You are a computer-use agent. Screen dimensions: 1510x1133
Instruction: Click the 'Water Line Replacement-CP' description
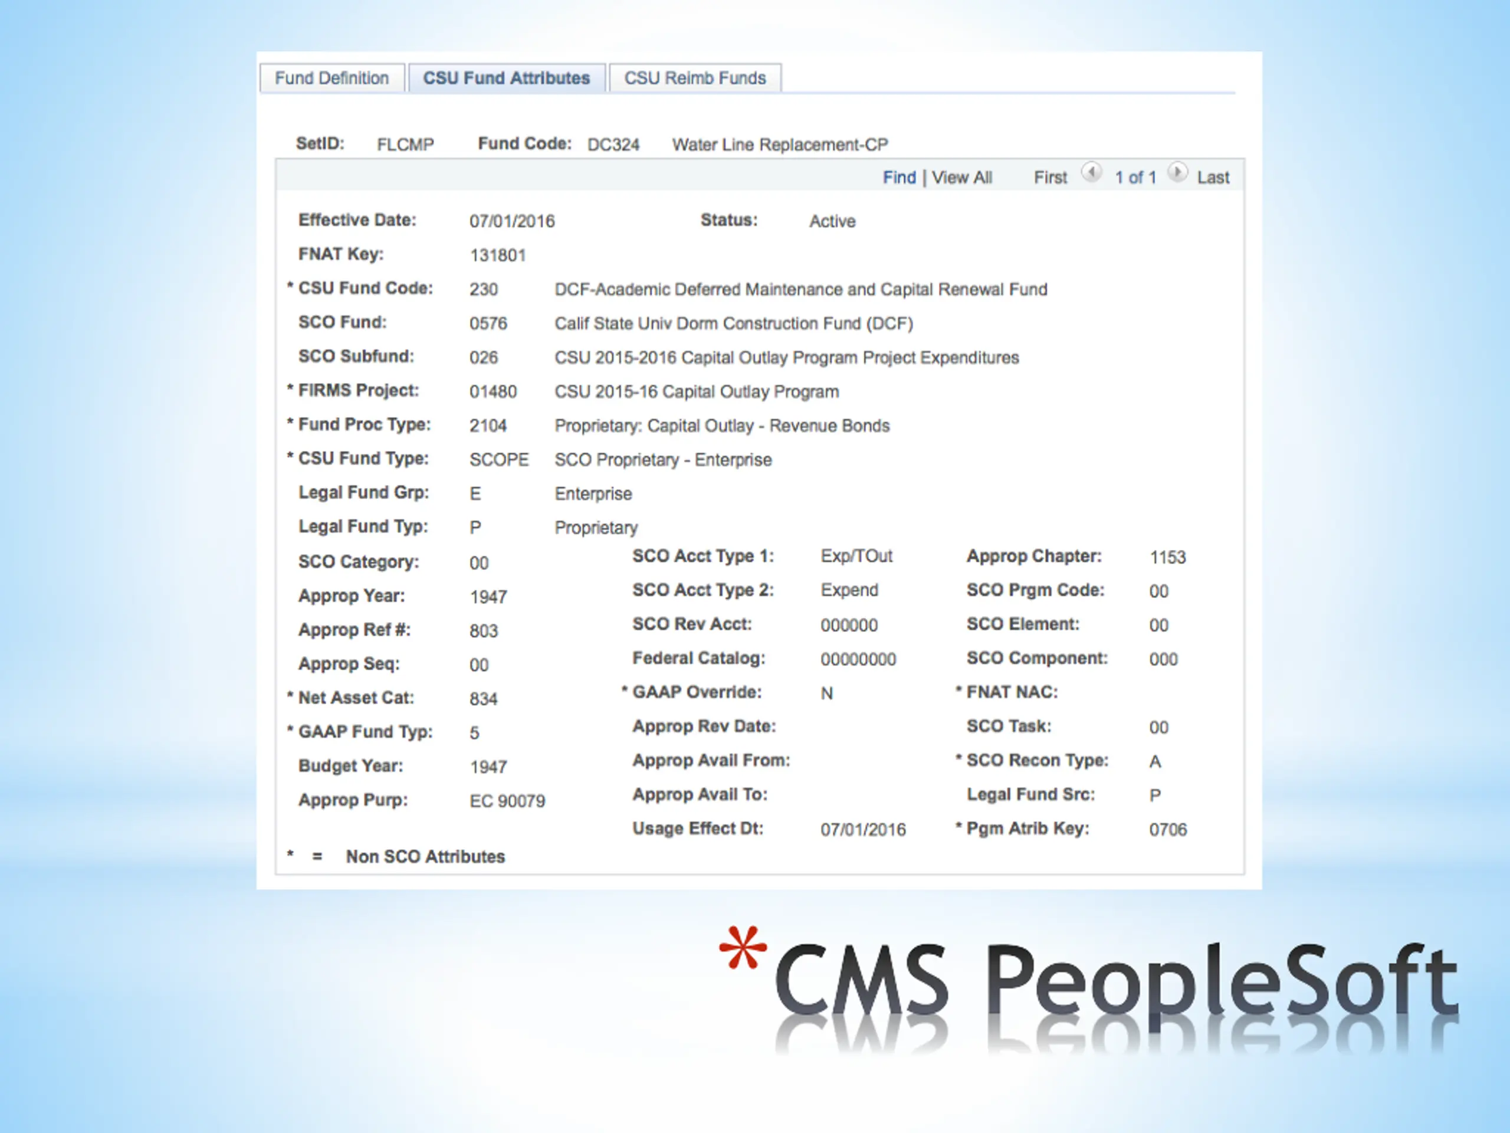click(780, 145)
